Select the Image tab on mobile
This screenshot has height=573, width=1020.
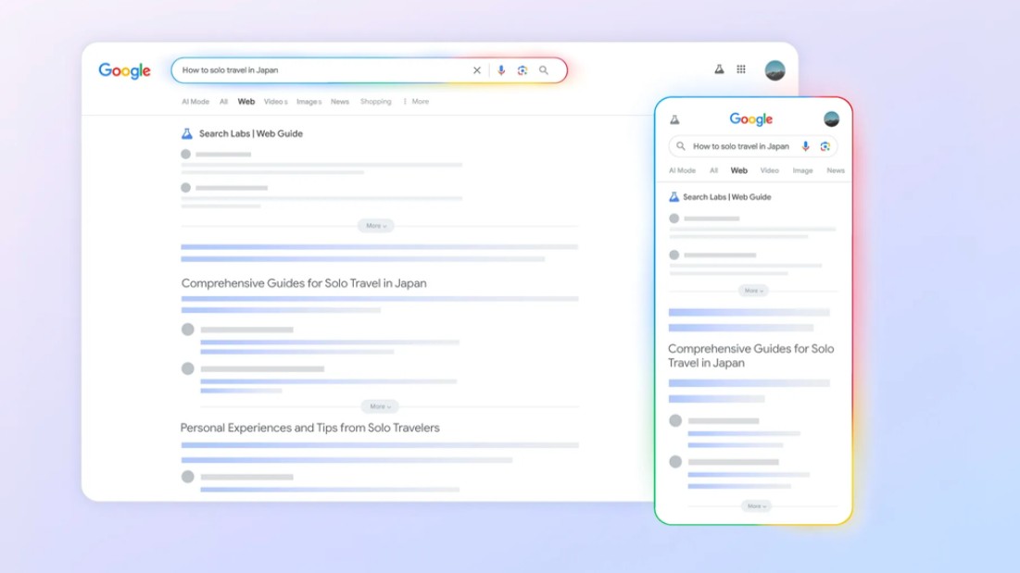[x=802, y=170]
